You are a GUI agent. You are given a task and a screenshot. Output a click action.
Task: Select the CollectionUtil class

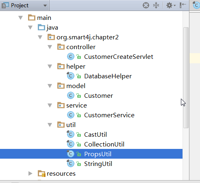point(104,144)
